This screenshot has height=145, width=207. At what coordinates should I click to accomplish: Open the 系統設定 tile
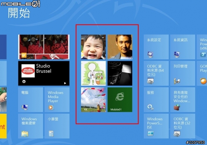(156, 47)
